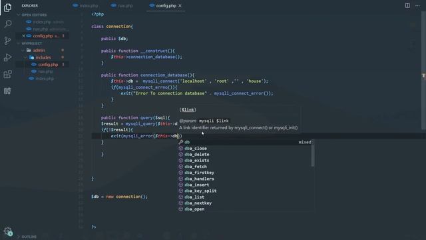Screen dimensions: 426x240
Task: Click the 'class connection{' line
Action: (112, 27)
